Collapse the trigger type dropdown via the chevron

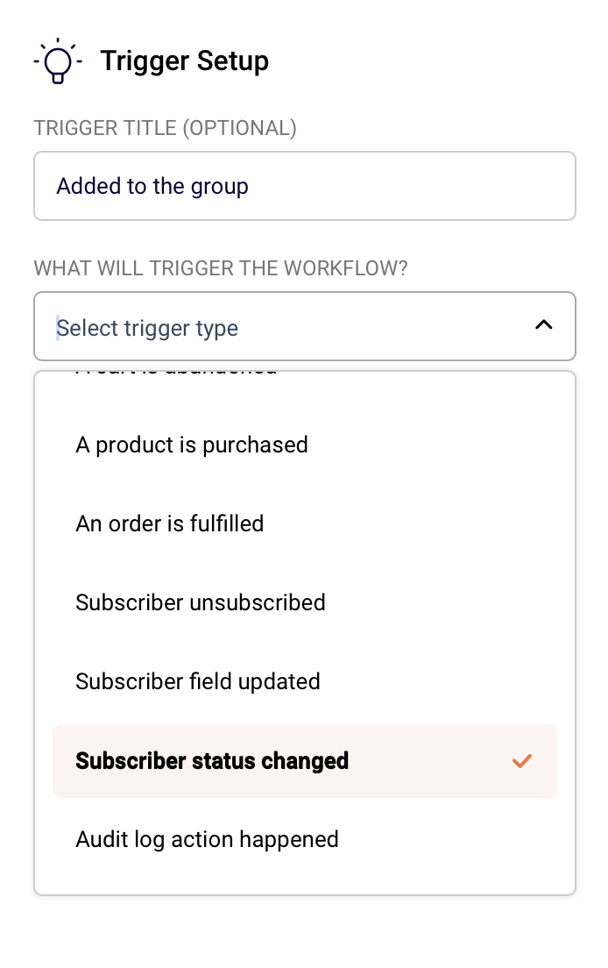(x=544, y=325)
